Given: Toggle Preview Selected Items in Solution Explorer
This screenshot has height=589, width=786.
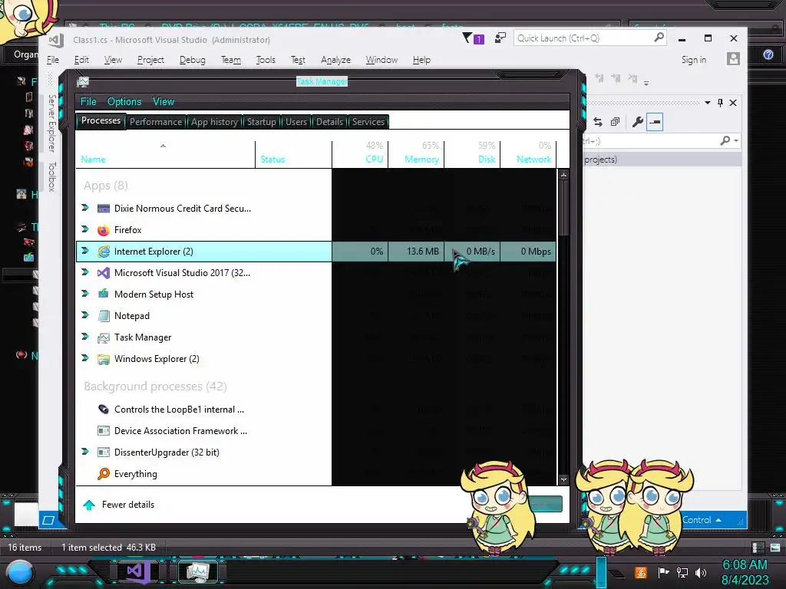Looking at the screenshot, I should 655,122.
